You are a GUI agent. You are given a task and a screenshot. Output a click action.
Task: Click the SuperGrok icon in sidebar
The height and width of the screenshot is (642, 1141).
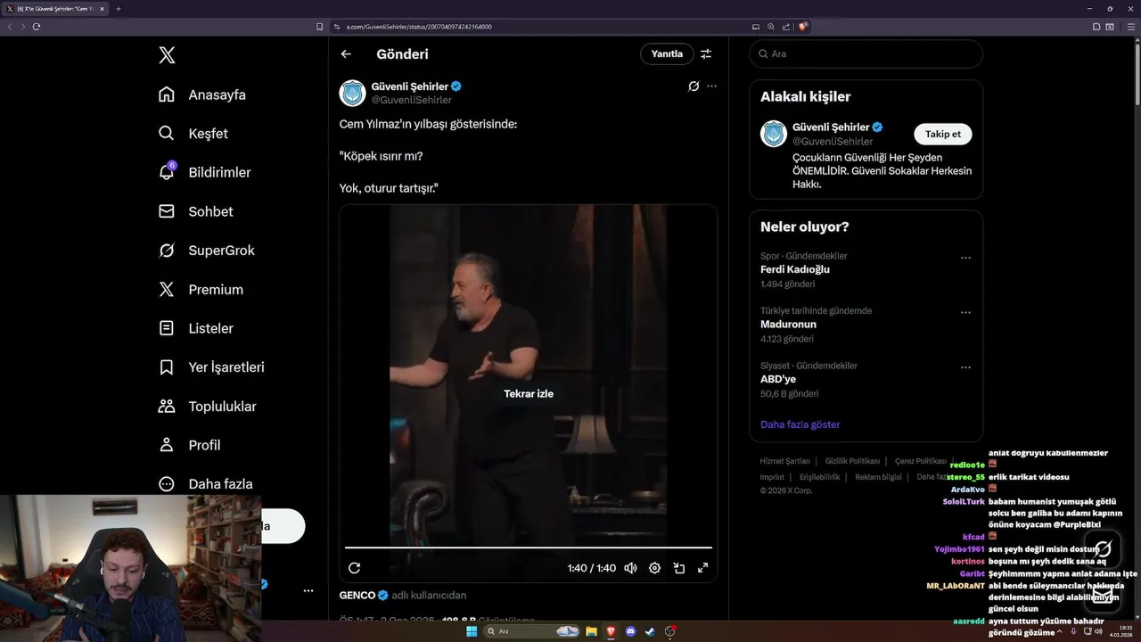(167, 251)
